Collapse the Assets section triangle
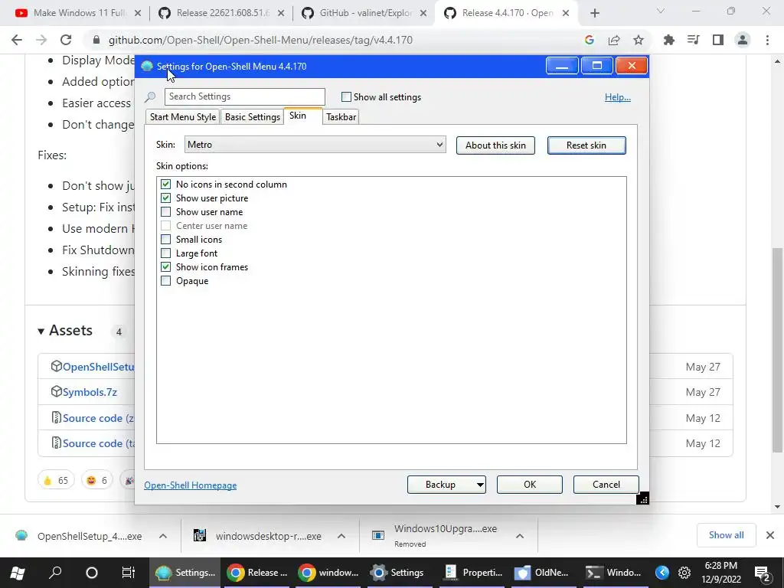 41,331
